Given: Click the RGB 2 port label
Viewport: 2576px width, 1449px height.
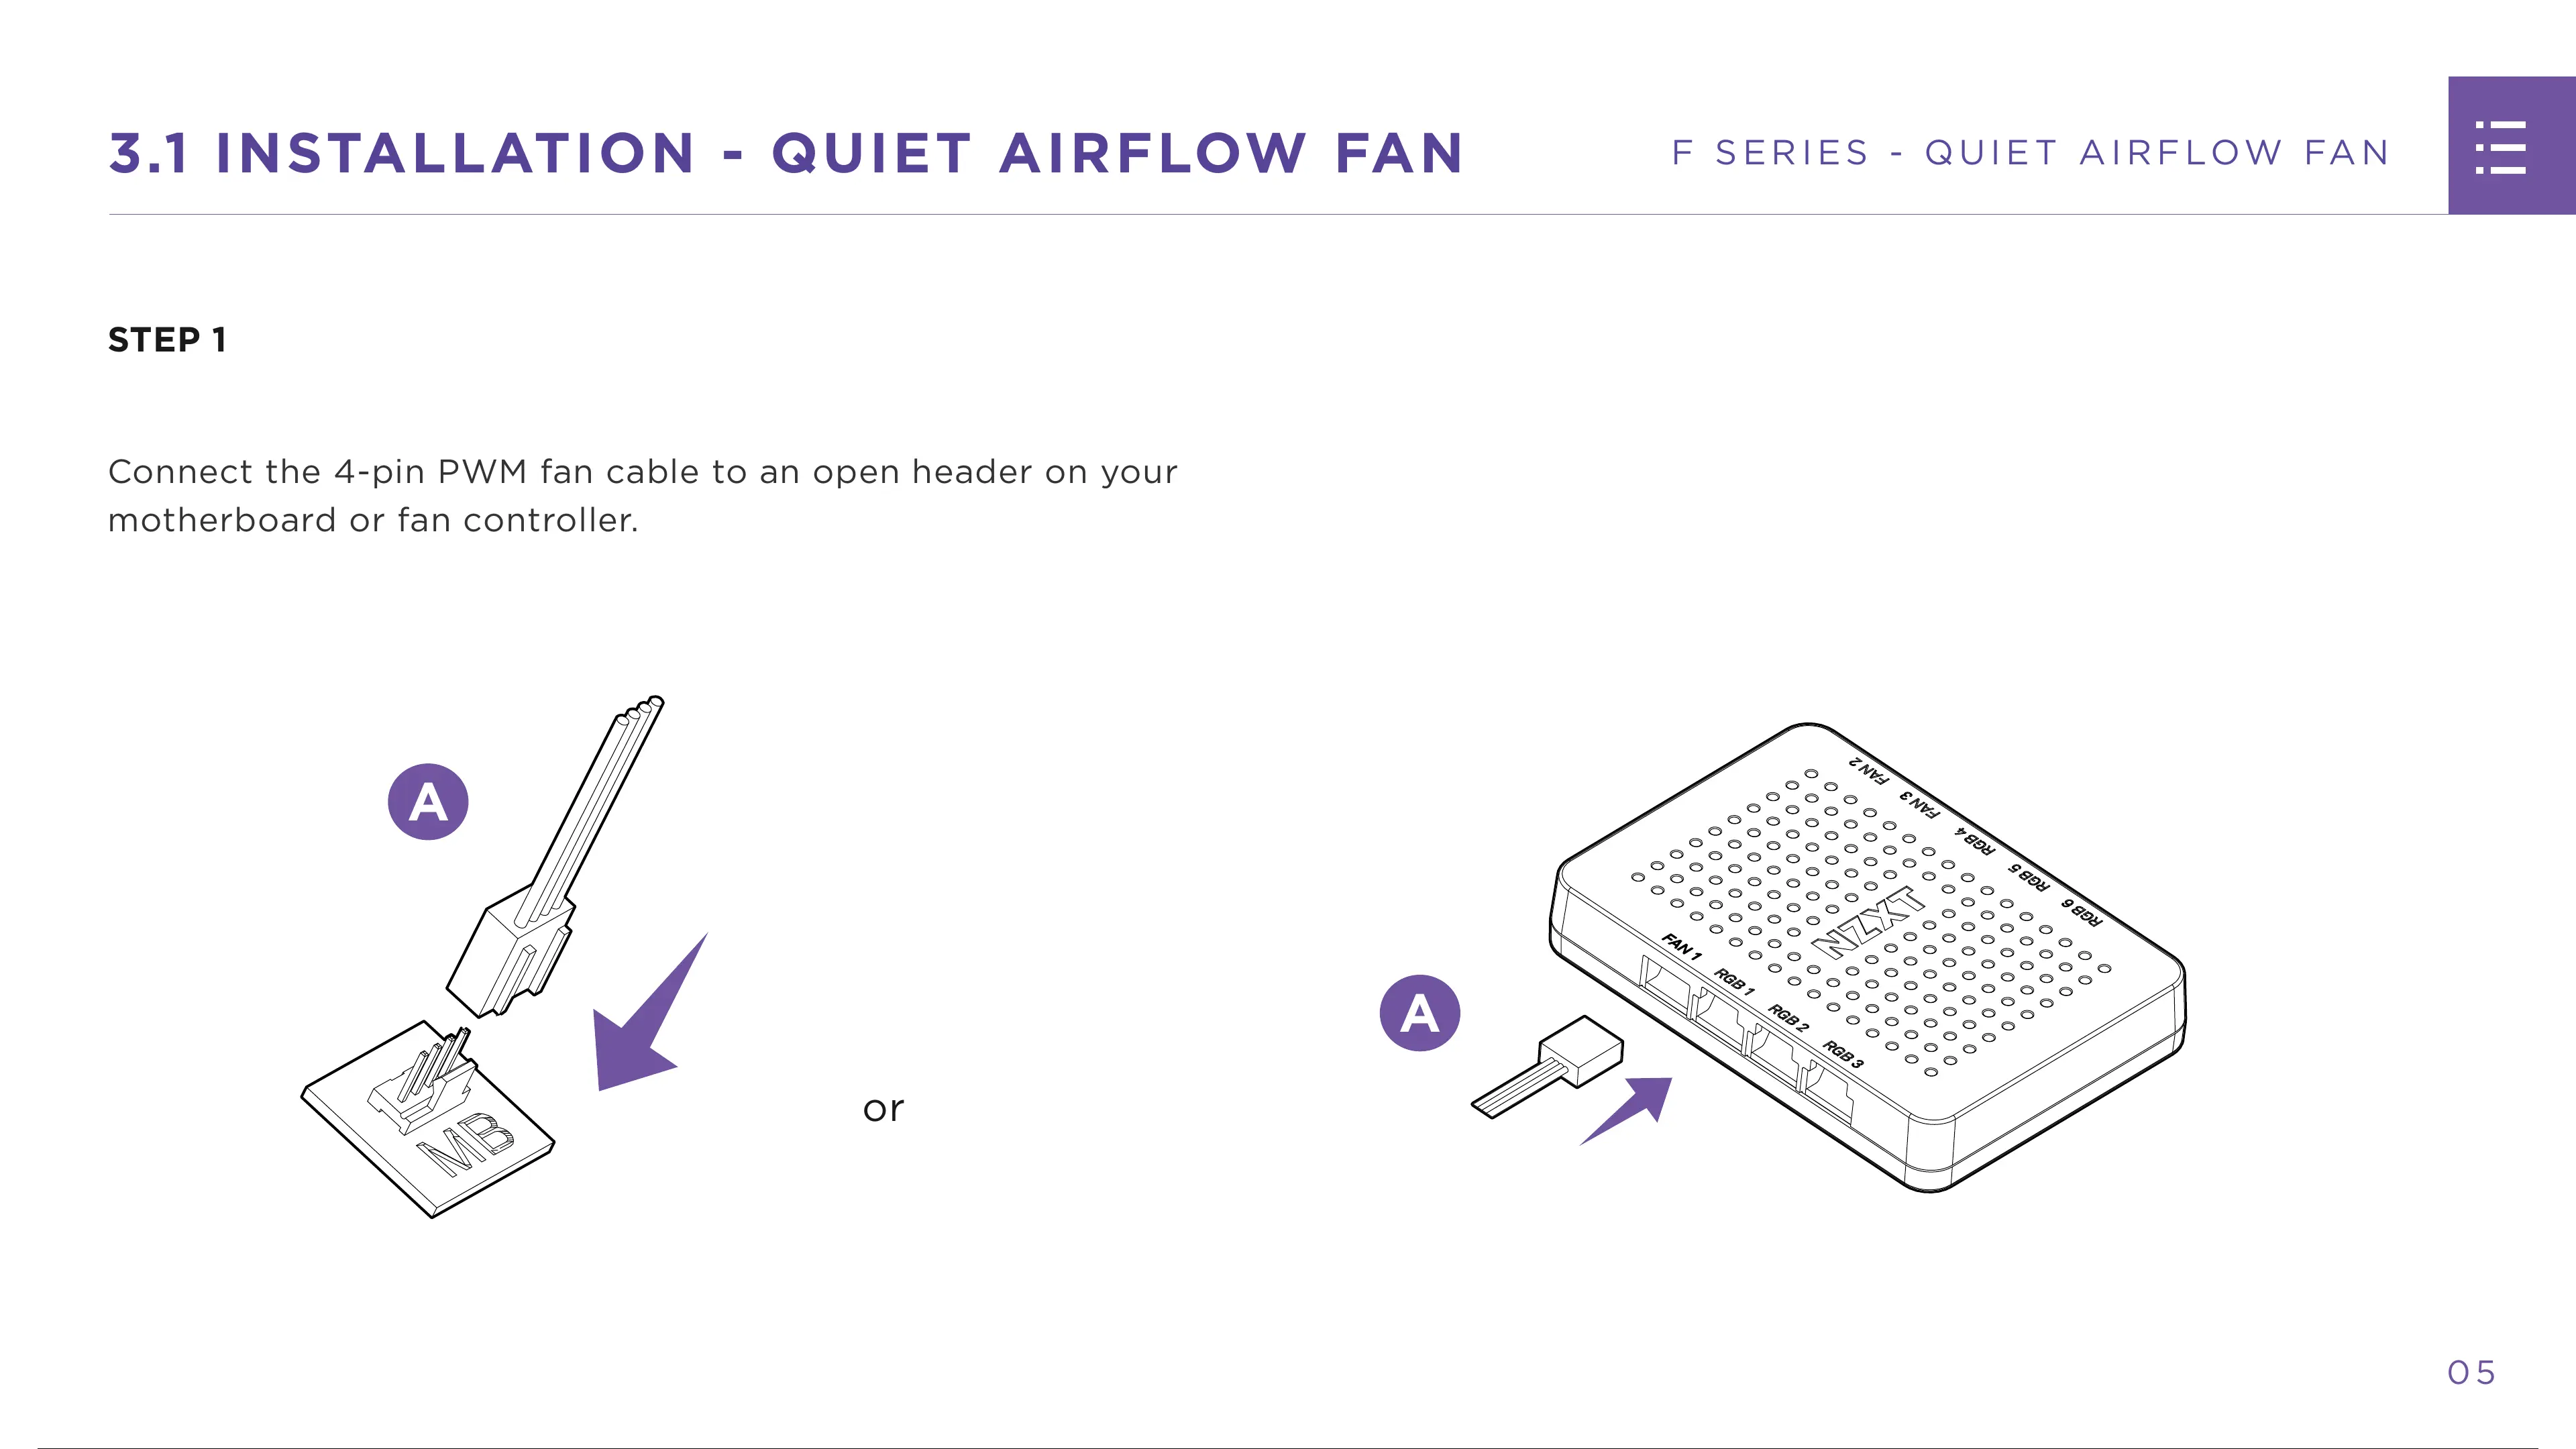Looking at the screenshot, I should pos(1788,1017).
